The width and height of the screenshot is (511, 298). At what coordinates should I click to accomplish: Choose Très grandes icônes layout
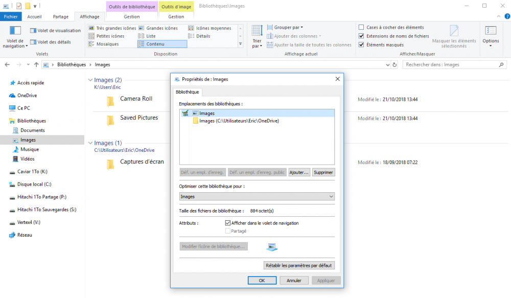tap(112, 28)
